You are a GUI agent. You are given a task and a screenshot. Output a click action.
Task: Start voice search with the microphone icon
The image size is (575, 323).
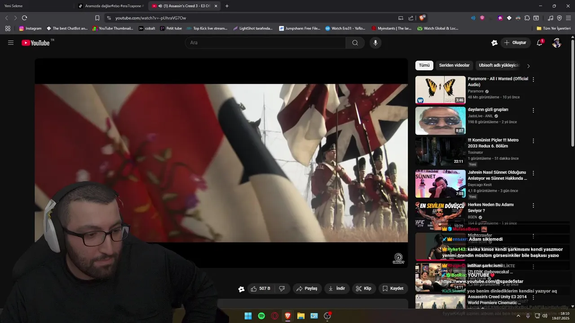376,43
